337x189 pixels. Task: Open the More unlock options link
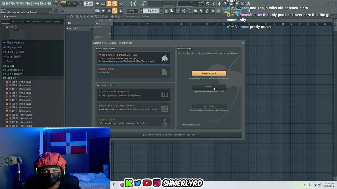click(x=191, y=125)
